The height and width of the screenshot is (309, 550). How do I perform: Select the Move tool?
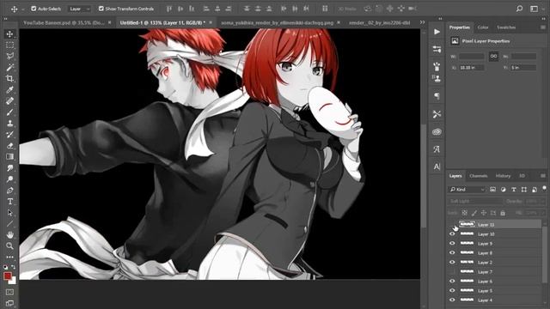pos(9,34)
